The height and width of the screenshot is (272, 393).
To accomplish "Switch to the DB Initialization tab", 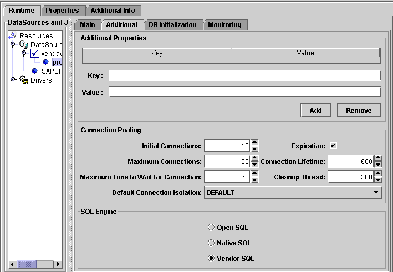I will [x=172, y=25].
